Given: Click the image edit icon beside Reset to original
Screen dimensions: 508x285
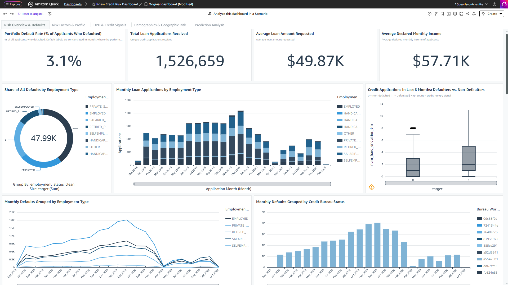Looking at the screenshot, I should tap(50, 14).
